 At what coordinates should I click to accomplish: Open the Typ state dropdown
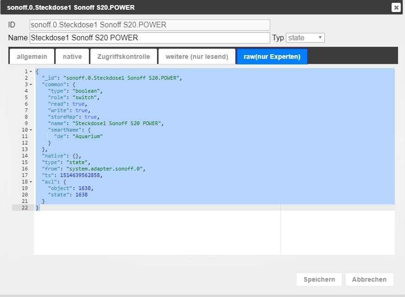pos(305,38)
